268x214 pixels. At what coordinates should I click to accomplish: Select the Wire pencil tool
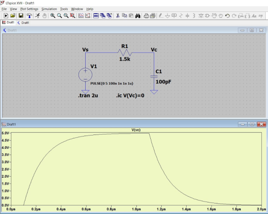pyautogui.click(x=161, y=16)
